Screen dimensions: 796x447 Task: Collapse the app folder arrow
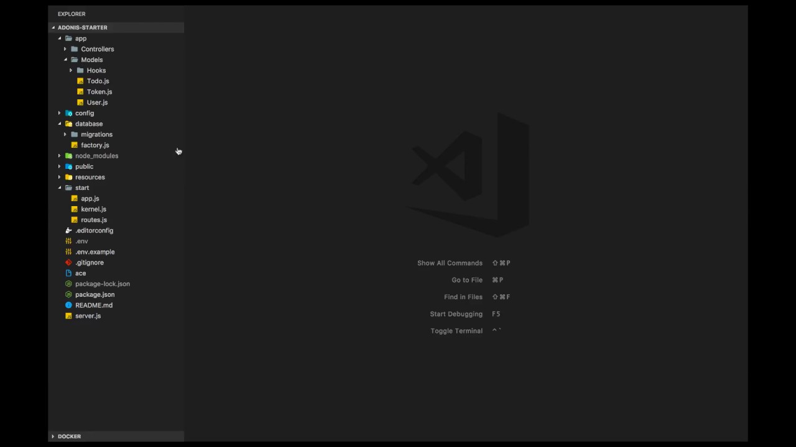[60, 38]
